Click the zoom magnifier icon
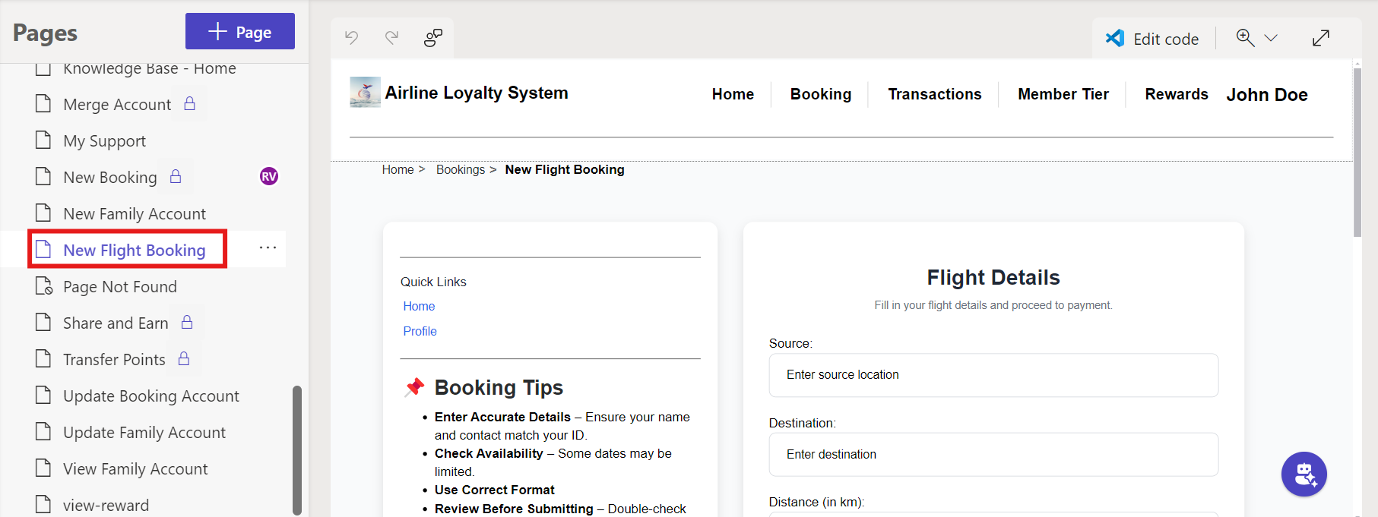Screen dimensions: 1378x517 point(1245,38)
